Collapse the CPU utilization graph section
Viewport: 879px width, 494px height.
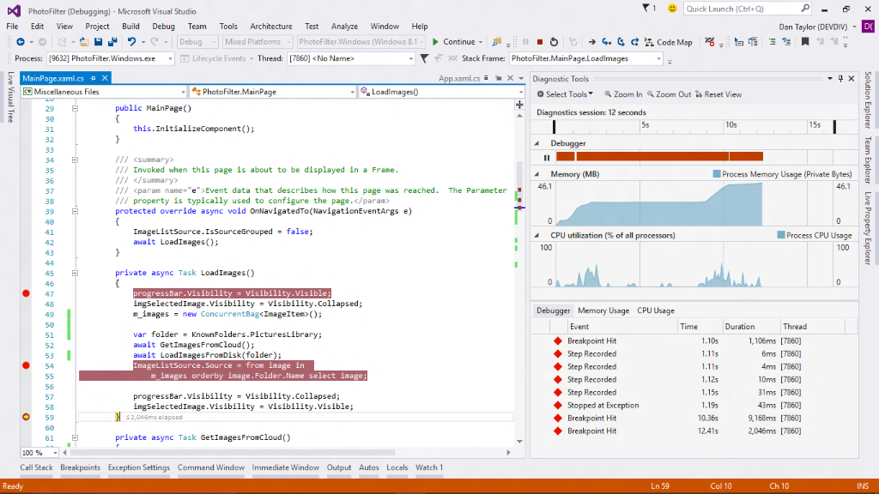pos(537,236)
